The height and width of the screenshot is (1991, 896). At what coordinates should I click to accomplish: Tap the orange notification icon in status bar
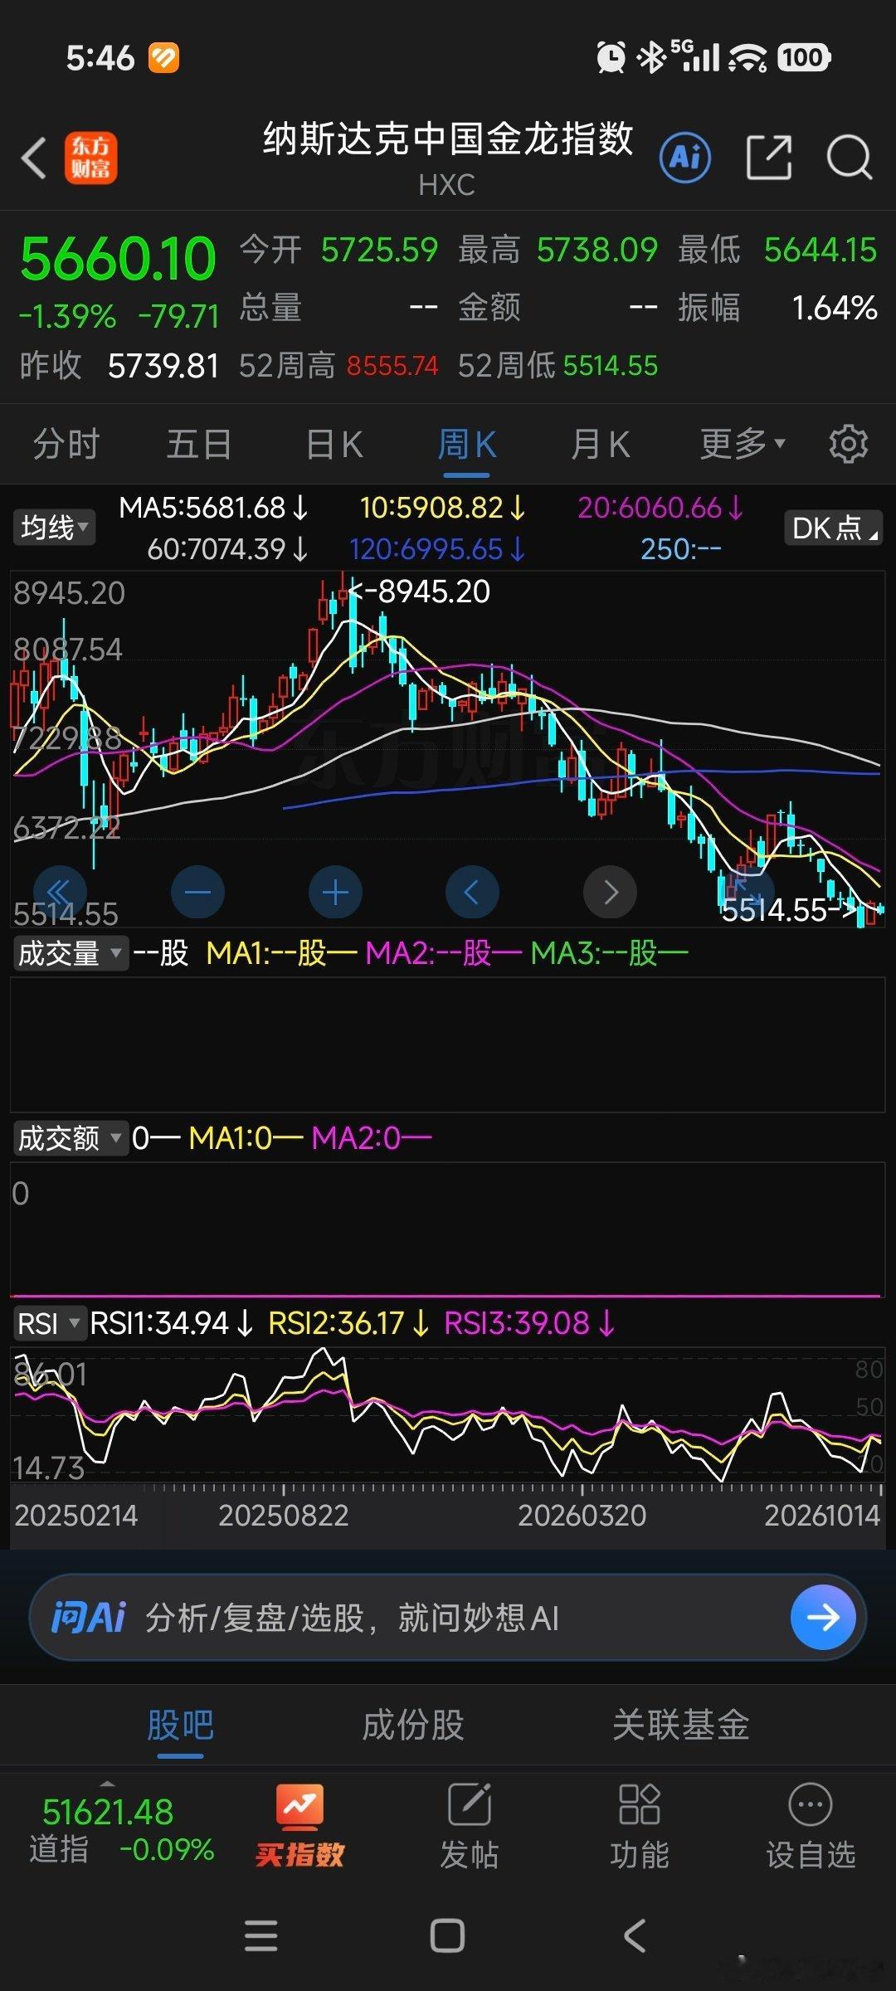163,58
